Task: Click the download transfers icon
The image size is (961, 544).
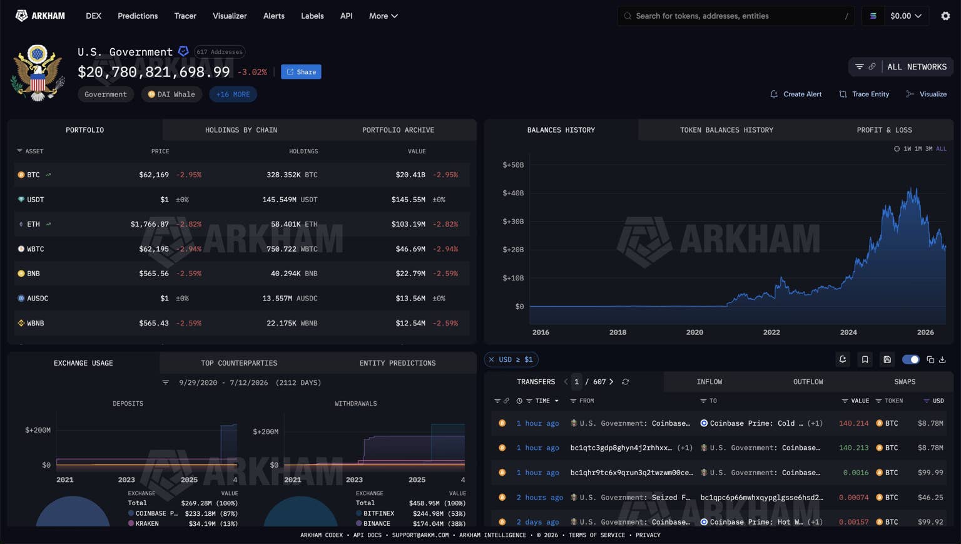Action: (942, 359)
